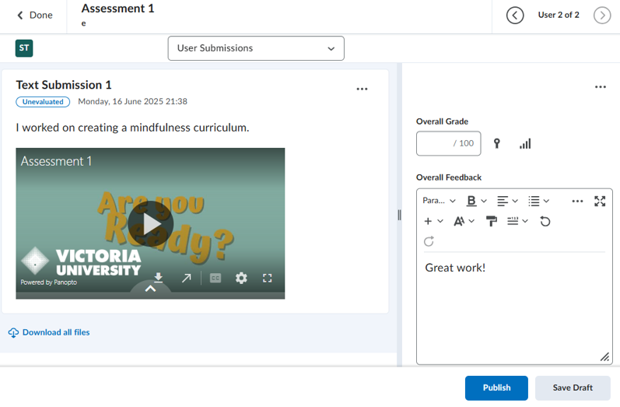
Task: Click the Text Submission 1 heading
Action: (x=64, y=85)
